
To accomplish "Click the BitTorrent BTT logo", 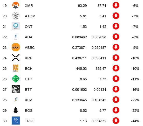I will tap(16, 89).
